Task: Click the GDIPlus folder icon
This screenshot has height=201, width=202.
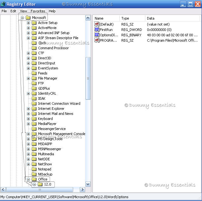Action: [34, 88]
